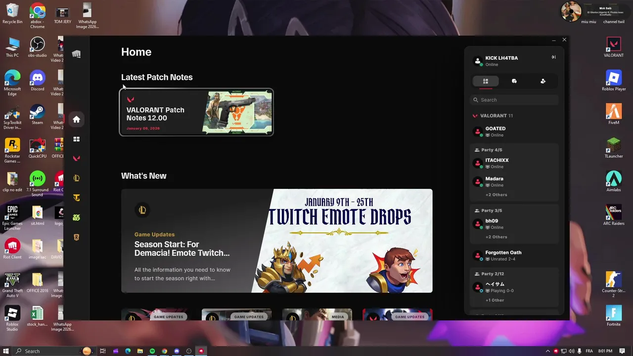633x356 pixels.
Task: Open File Explorer from the taskbar
Action: click(x=140, y=351)
